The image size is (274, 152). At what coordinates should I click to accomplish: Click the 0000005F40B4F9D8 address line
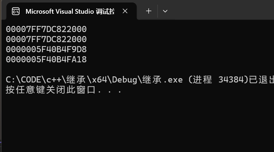46,49
